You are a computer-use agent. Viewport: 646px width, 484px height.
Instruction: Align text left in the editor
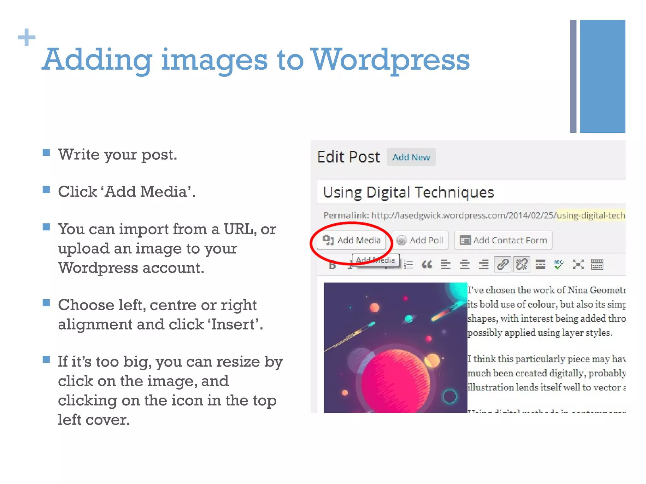pyautogui.click(x=445, y=264)
